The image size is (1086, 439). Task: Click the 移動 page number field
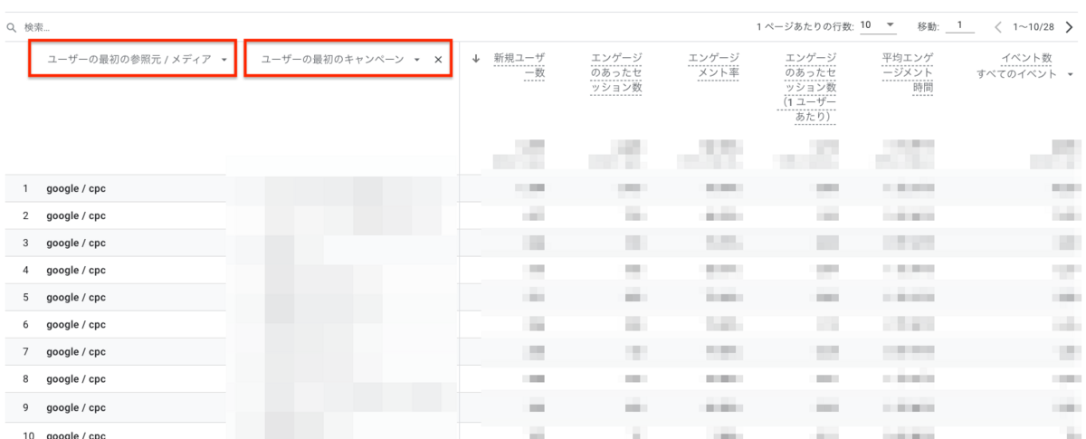pyautogui.click(x=960, y=25)
